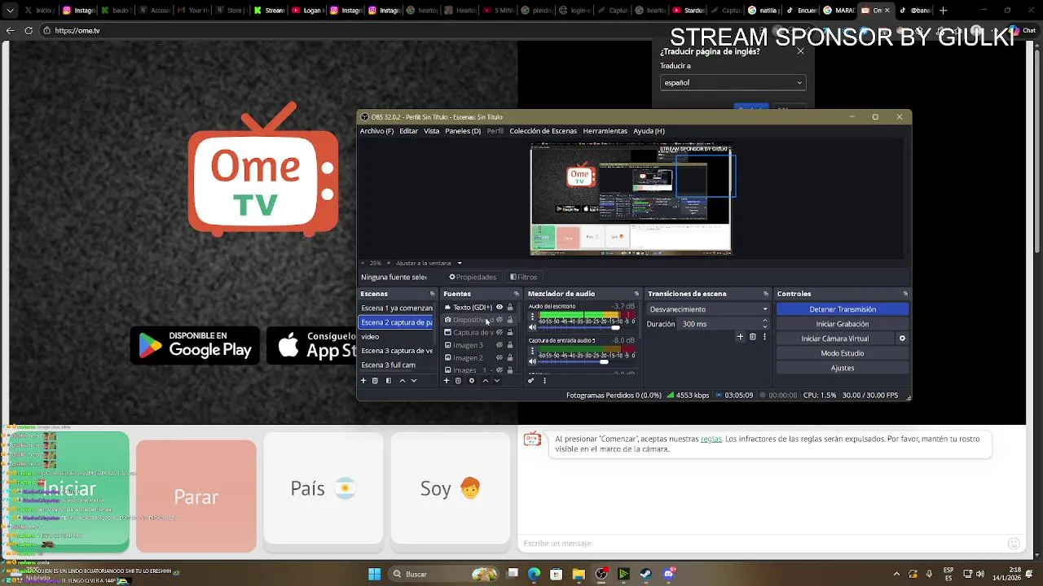The height and width of the screenshot is (586, 1043).
Task: Toggle lock on Dispositivo source
Action: click(510, 320)
